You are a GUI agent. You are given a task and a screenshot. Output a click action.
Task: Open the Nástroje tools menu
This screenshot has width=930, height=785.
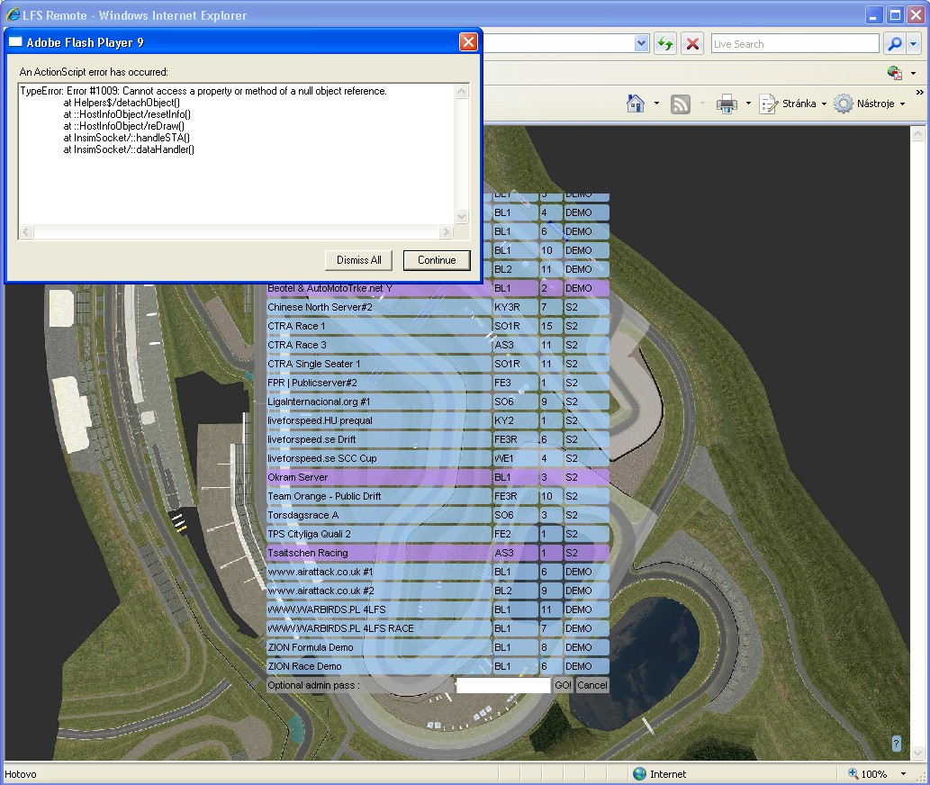(870, 104)
